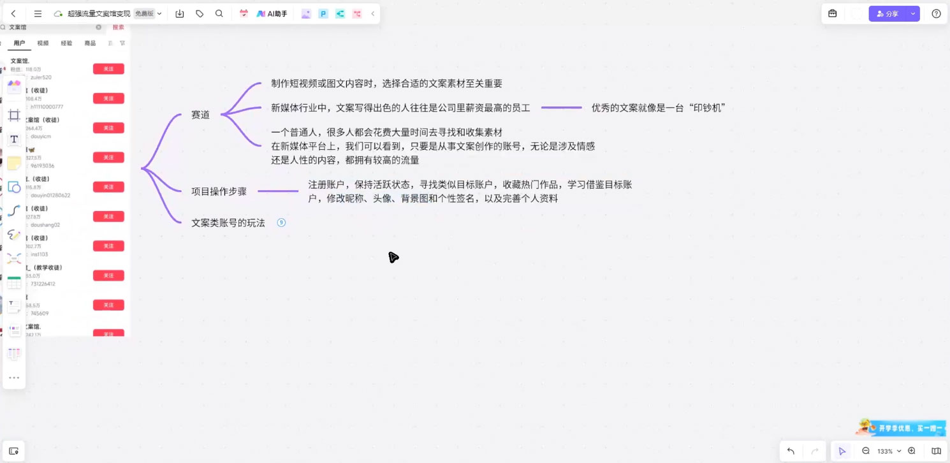The width and height of the screenshot is (950, 463).
Task: Switch to the 视频 tab
Action: (x=43, y=43)
